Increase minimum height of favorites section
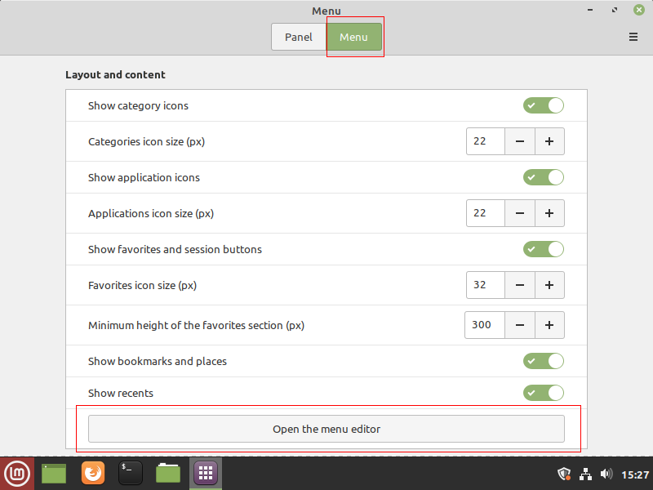The width and height of the screenshot is (653, 490). click(549, 325)
